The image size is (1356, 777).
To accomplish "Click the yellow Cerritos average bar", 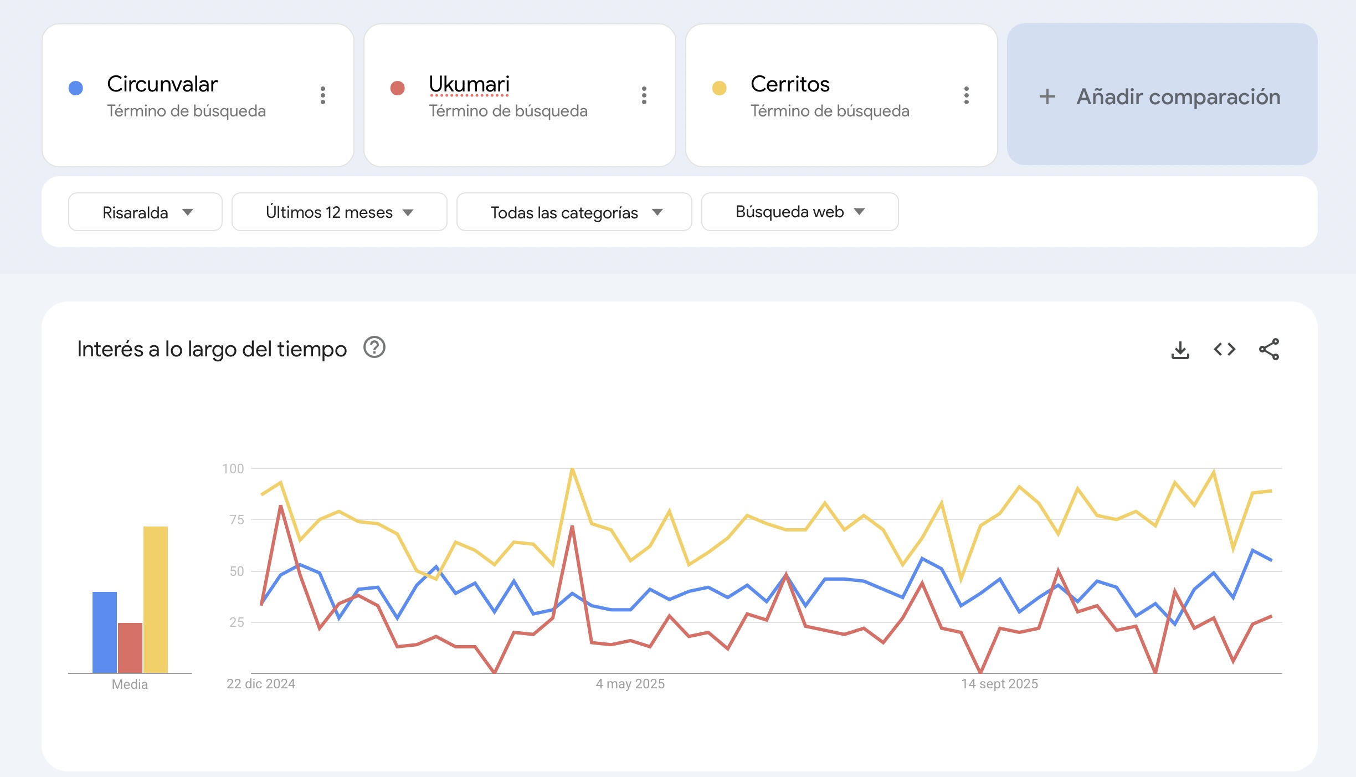I will click(x=156, y=600).
